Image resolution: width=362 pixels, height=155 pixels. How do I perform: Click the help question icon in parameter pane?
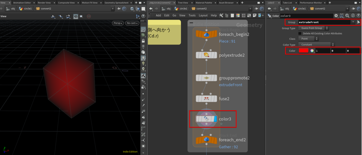[358, 16]
